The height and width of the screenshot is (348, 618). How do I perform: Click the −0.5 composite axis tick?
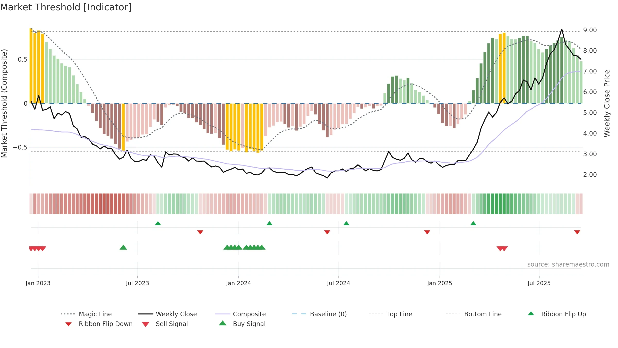(20, 147)
